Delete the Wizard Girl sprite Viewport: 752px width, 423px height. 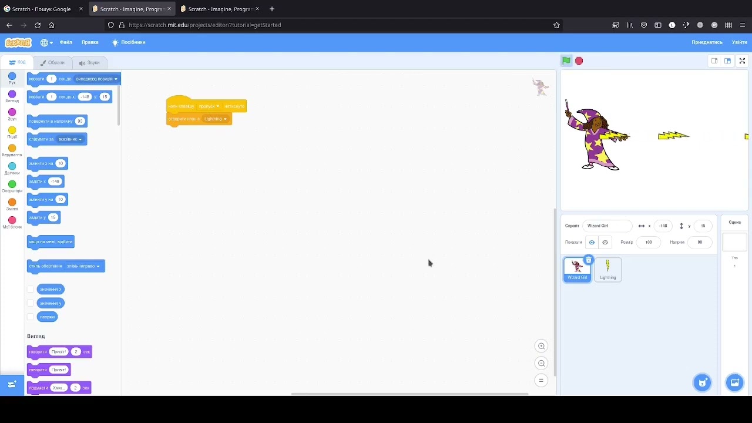pyautogui.click(x=588, y=260)
